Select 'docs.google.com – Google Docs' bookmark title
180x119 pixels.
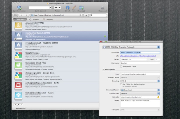40,73
